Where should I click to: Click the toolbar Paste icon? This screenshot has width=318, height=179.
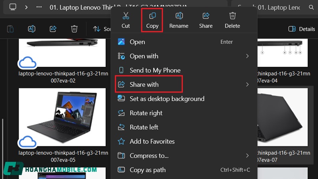tap(10, 29)
